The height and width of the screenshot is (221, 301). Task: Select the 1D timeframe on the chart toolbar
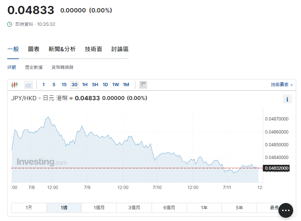click(x=105, y=85)
